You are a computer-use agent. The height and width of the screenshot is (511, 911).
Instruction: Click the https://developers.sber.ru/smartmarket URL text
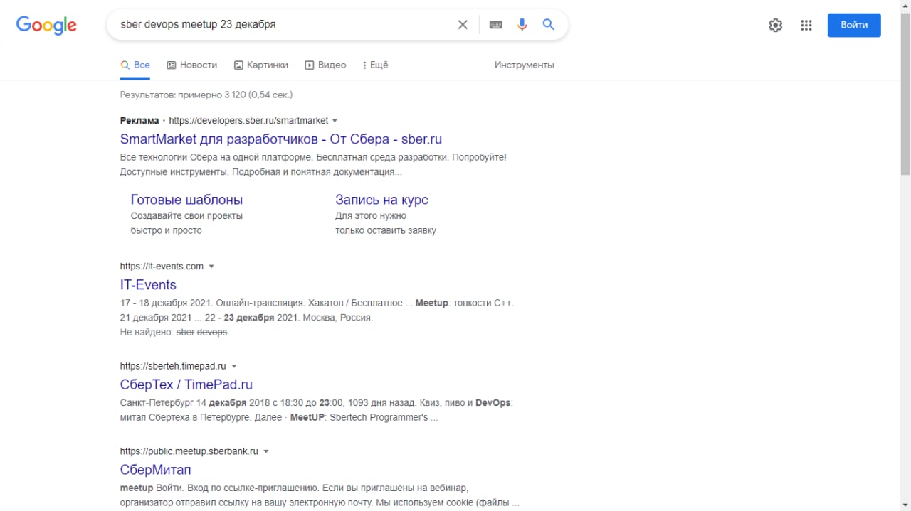pos(248,121)
